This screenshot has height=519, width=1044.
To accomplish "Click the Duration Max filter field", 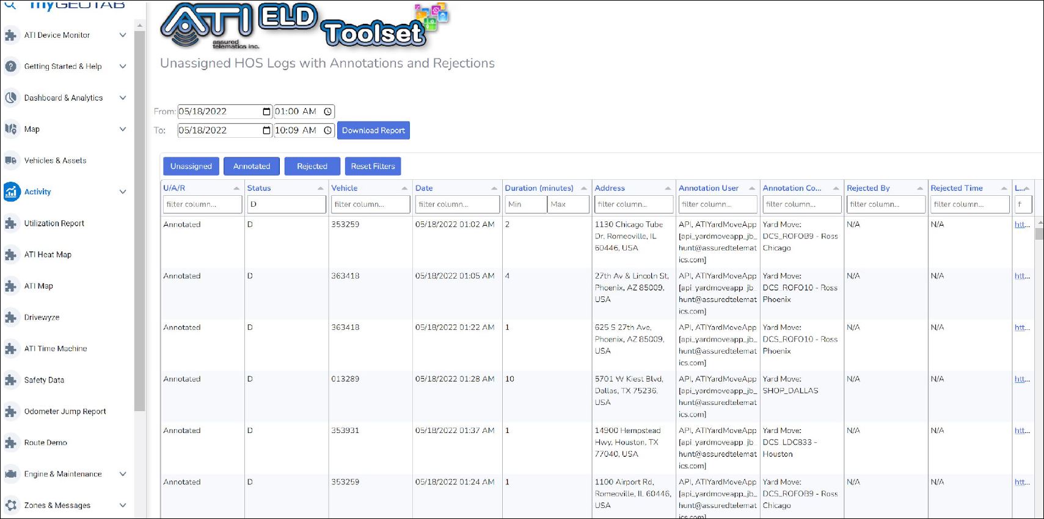I will pyautogui.click(x=568, y=204).
